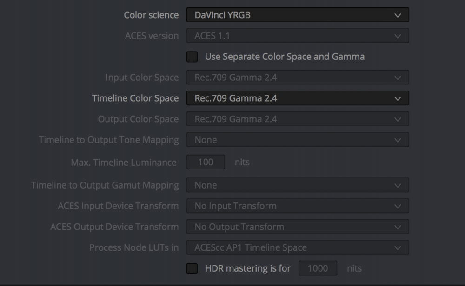Click the Max. Timeline Luminance value field
The height and width of the screenshot is (286, 465).
click(x=206, y=162)
